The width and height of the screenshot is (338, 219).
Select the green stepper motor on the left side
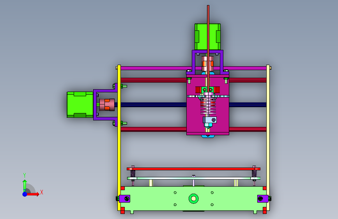click(80, 104)
